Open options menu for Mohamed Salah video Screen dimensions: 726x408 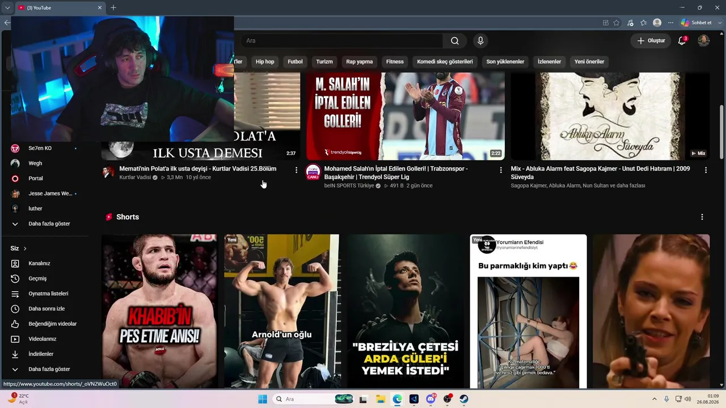[x=501, y=170]
